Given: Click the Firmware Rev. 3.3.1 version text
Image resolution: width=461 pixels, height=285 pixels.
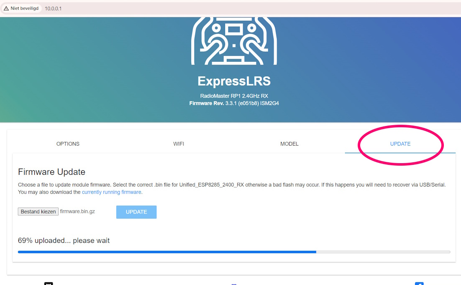Looking at the screenshot, I should (234, 103).
